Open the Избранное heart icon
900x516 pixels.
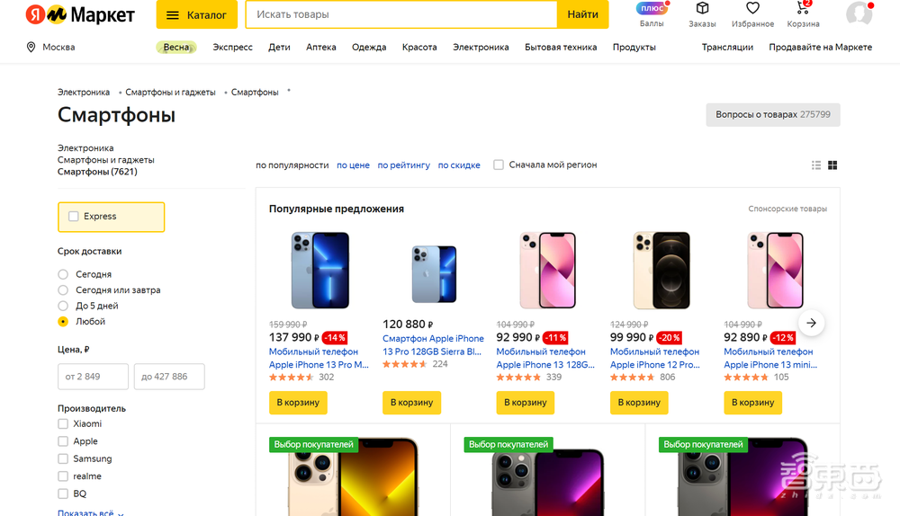click(x=752, y=10)
